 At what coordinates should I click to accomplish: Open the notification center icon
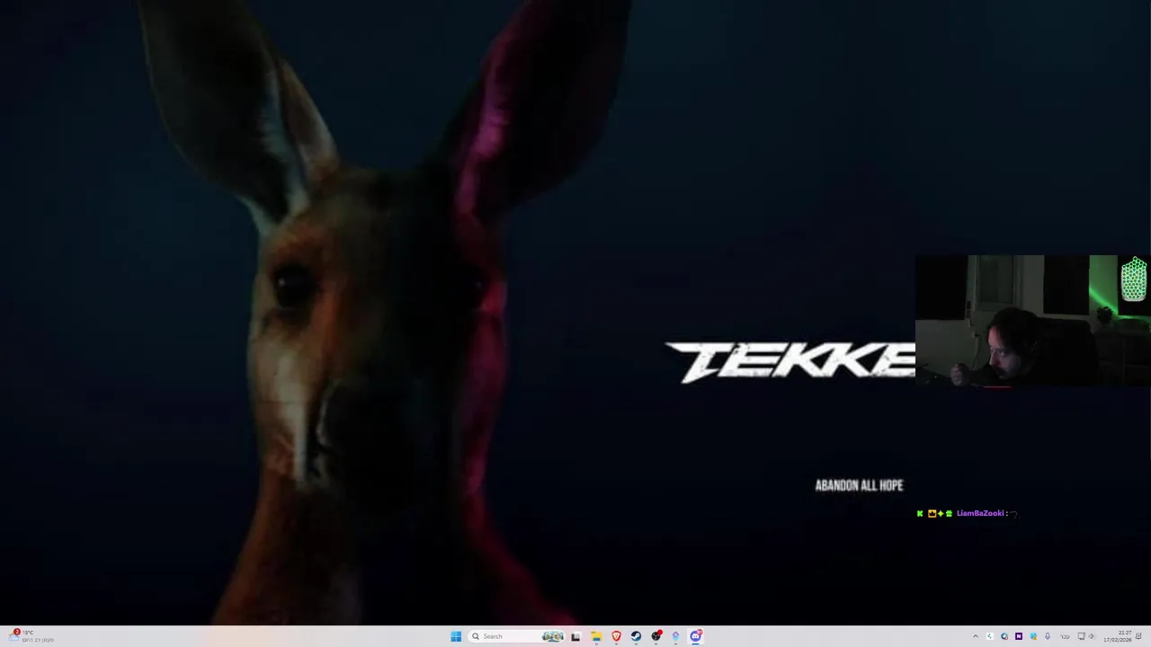pos(1138,636)
